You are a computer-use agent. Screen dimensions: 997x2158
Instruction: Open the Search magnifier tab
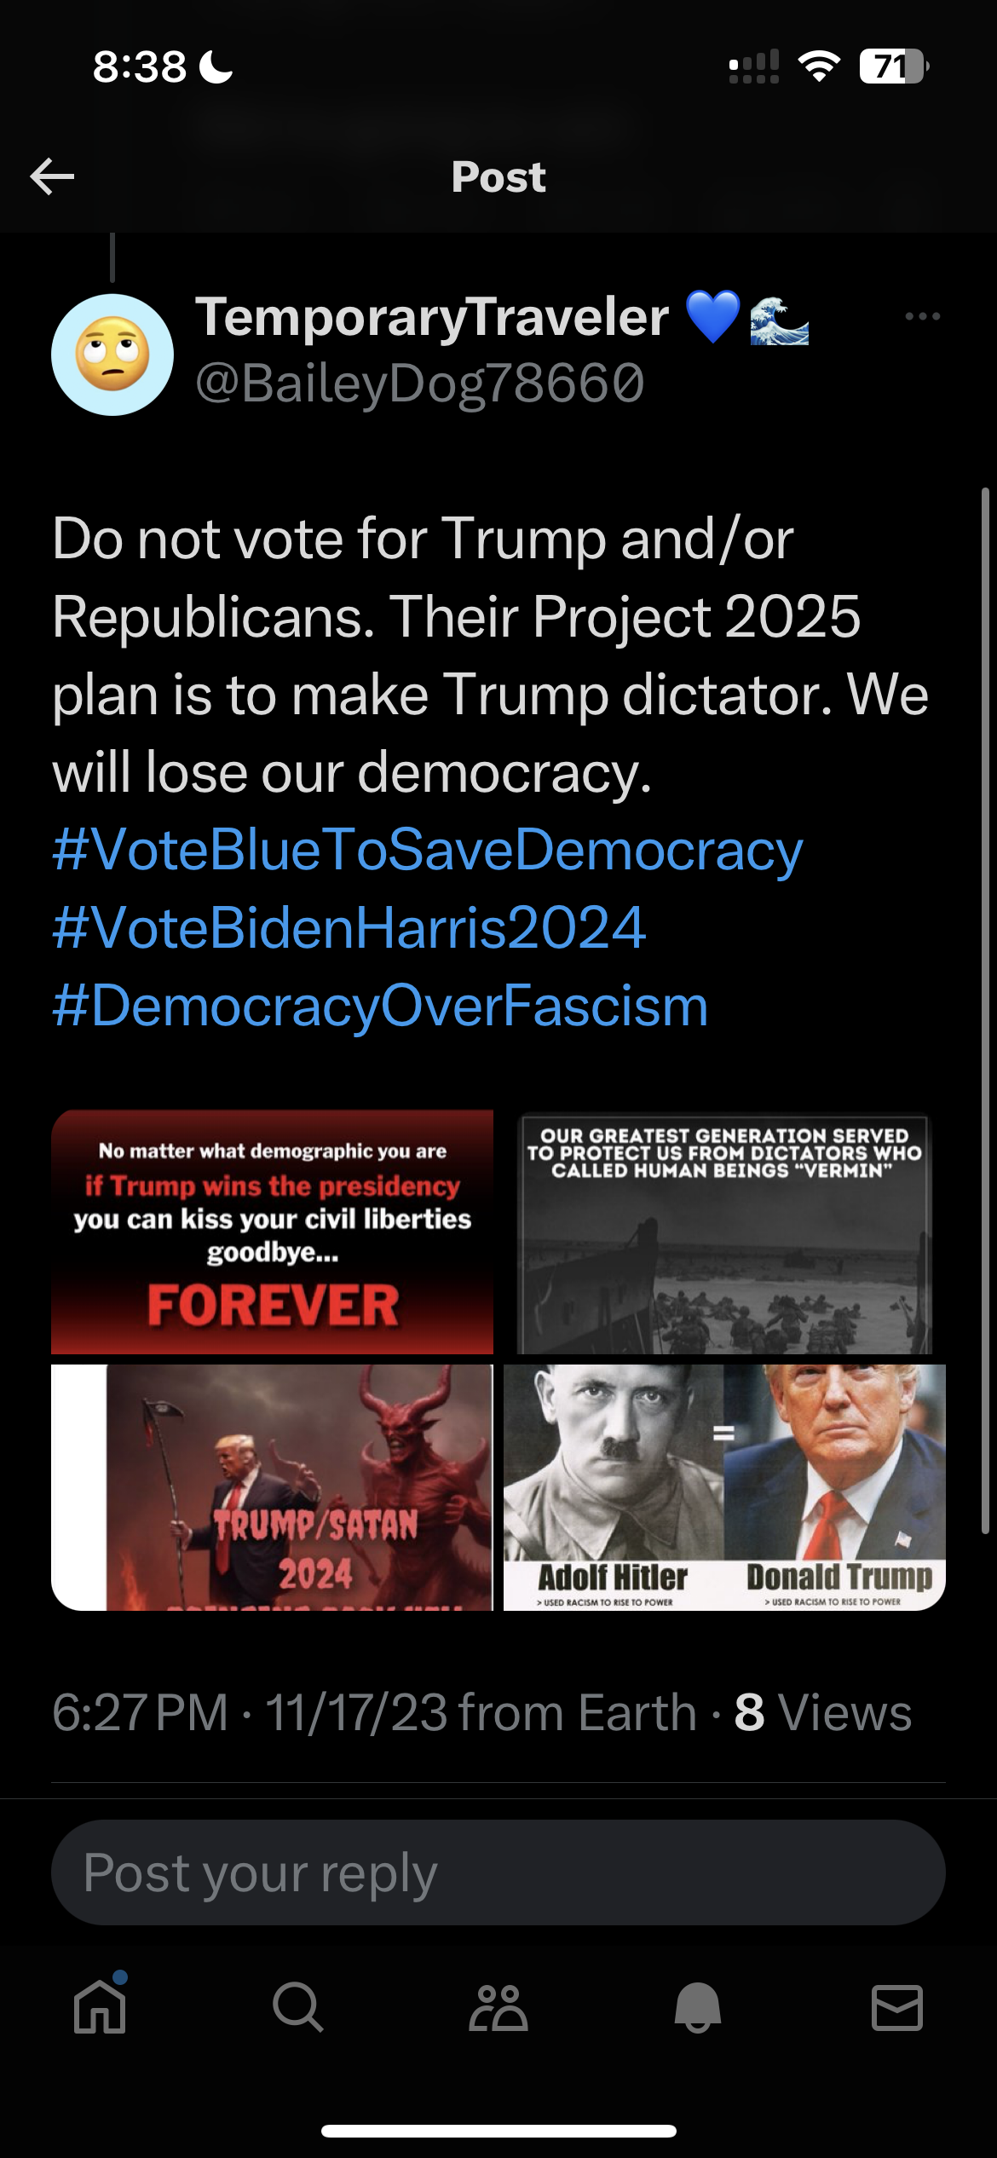click(298, 2007)
